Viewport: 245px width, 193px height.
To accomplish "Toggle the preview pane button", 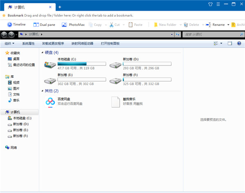I will click(229, 43).
